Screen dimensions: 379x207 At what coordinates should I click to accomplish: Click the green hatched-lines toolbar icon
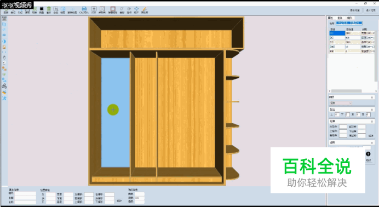35,9
